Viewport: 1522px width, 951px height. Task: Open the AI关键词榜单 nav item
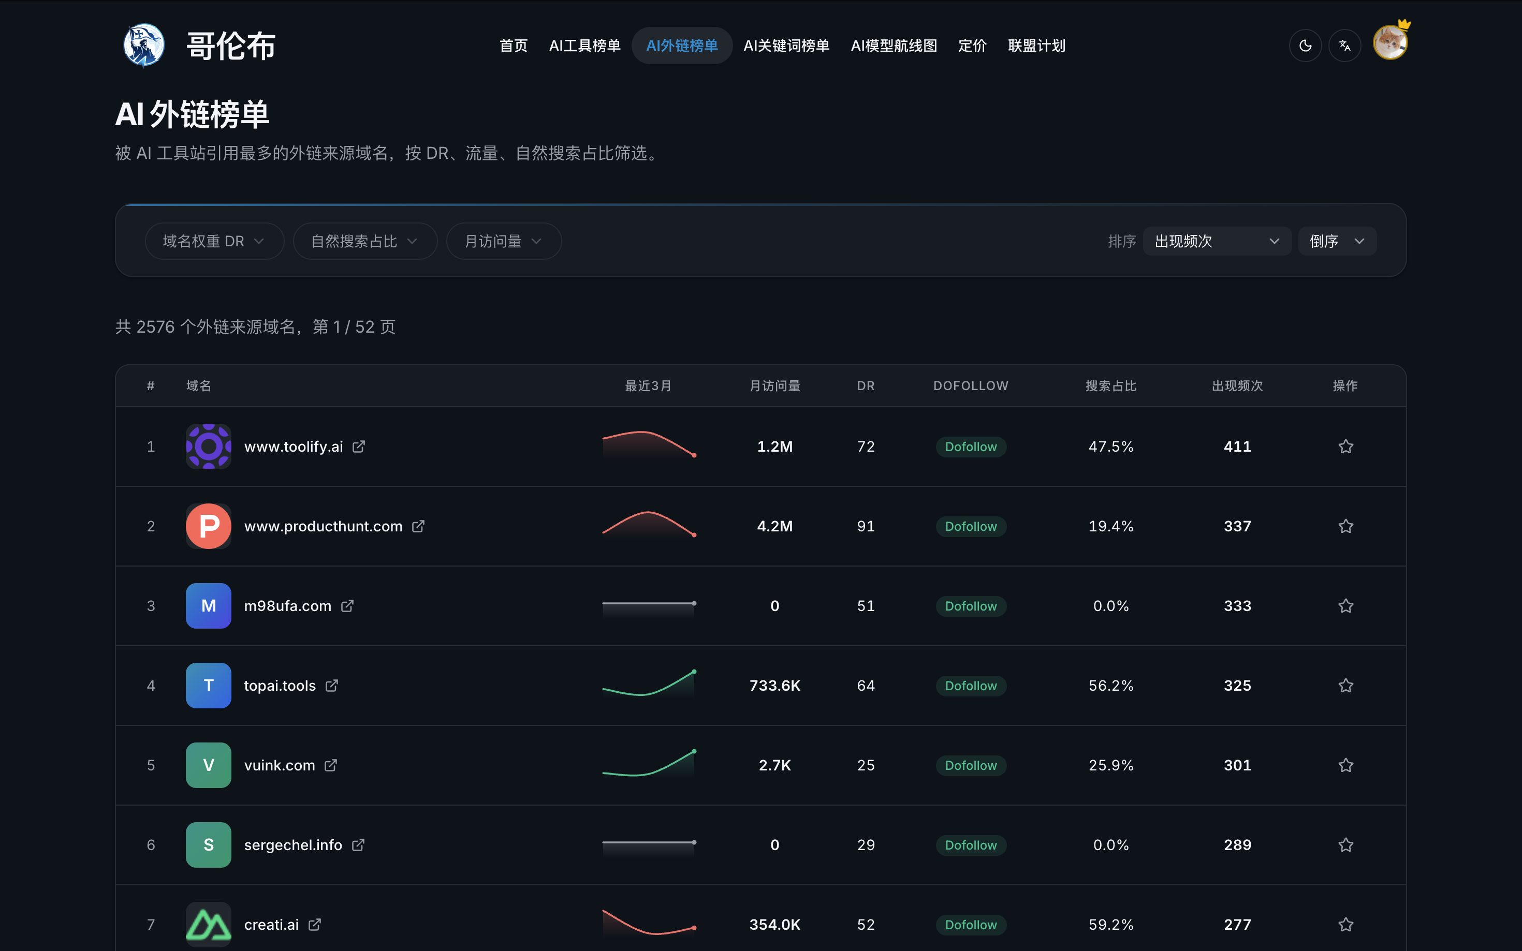(786, 46)
